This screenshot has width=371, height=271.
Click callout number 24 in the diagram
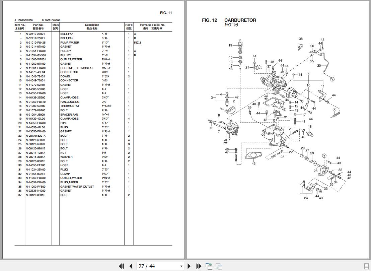click(x=306, y=198)
